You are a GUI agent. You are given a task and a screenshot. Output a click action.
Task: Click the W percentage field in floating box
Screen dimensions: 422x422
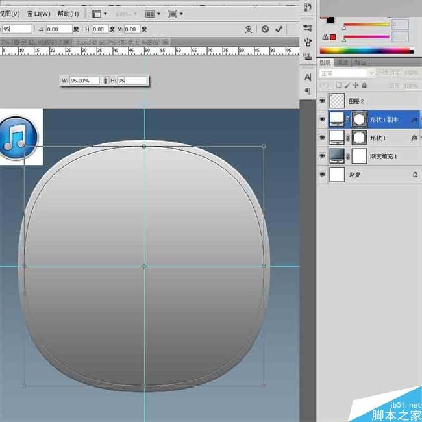(x=84, y=81)
